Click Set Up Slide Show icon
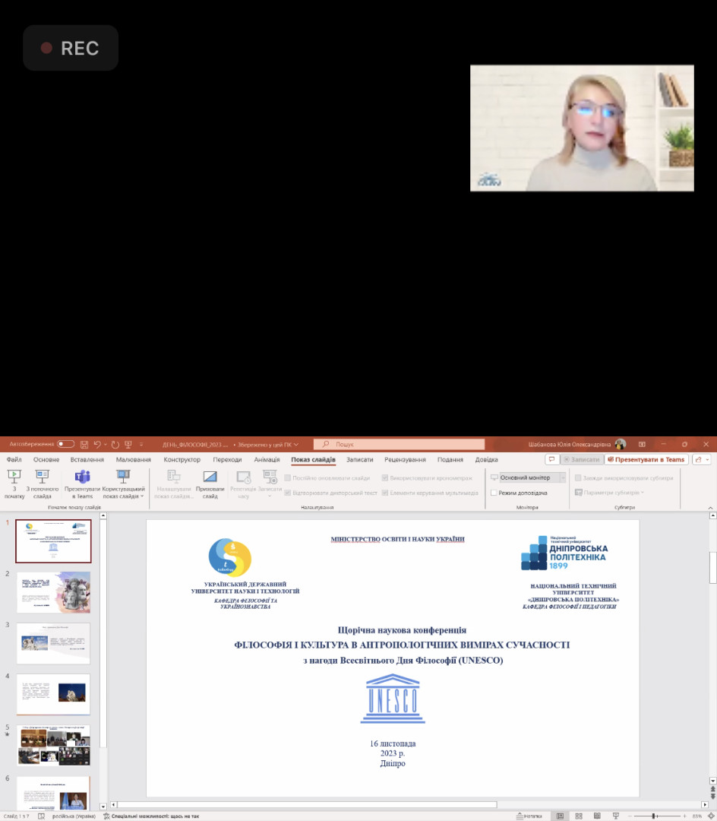The image size is (717, 821). click(x=174, y=476)
